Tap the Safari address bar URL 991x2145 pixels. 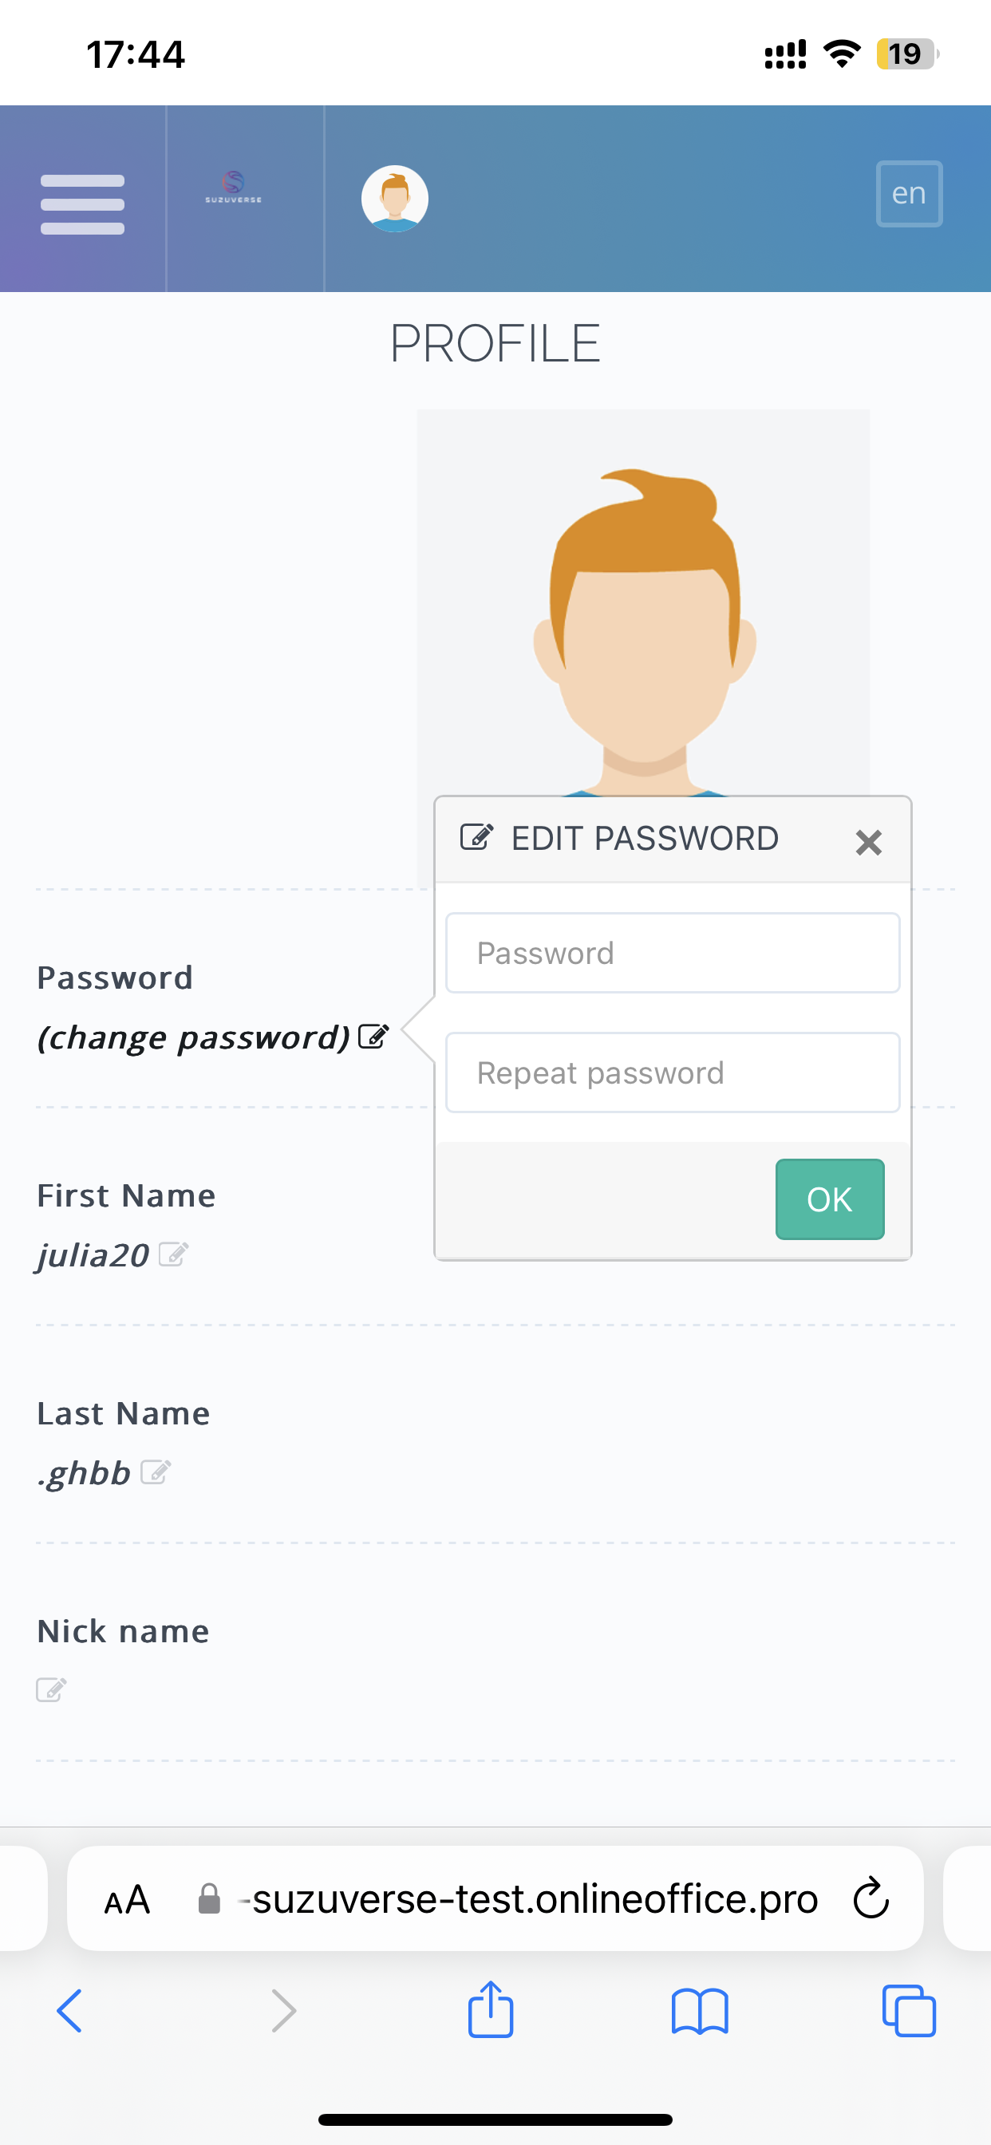[535, 1899]
